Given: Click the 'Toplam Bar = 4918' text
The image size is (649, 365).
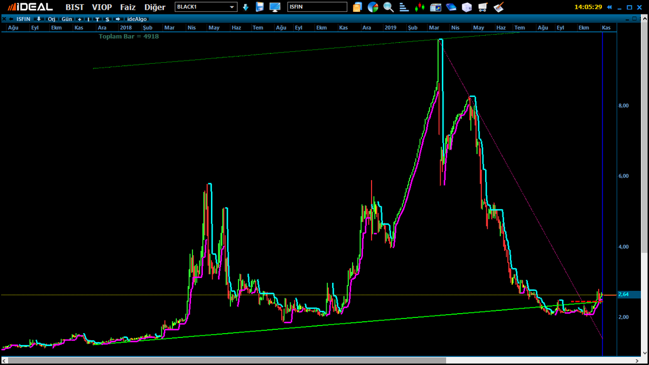Looking at the screenshot, I should (129, 36).
